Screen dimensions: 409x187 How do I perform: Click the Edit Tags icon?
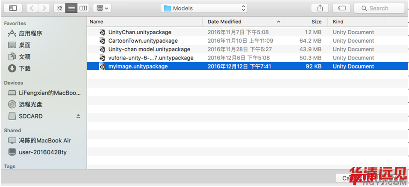pos(341,8)
